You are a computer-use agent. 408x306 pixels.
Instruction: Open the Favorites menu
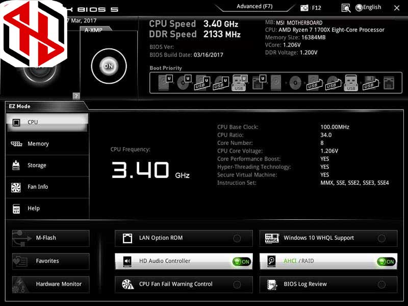[x=50, y=261]
